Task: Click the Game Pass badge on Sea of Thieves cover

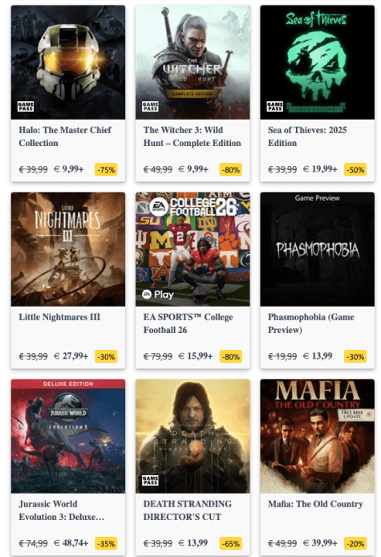Action: [x=275, y=106]
